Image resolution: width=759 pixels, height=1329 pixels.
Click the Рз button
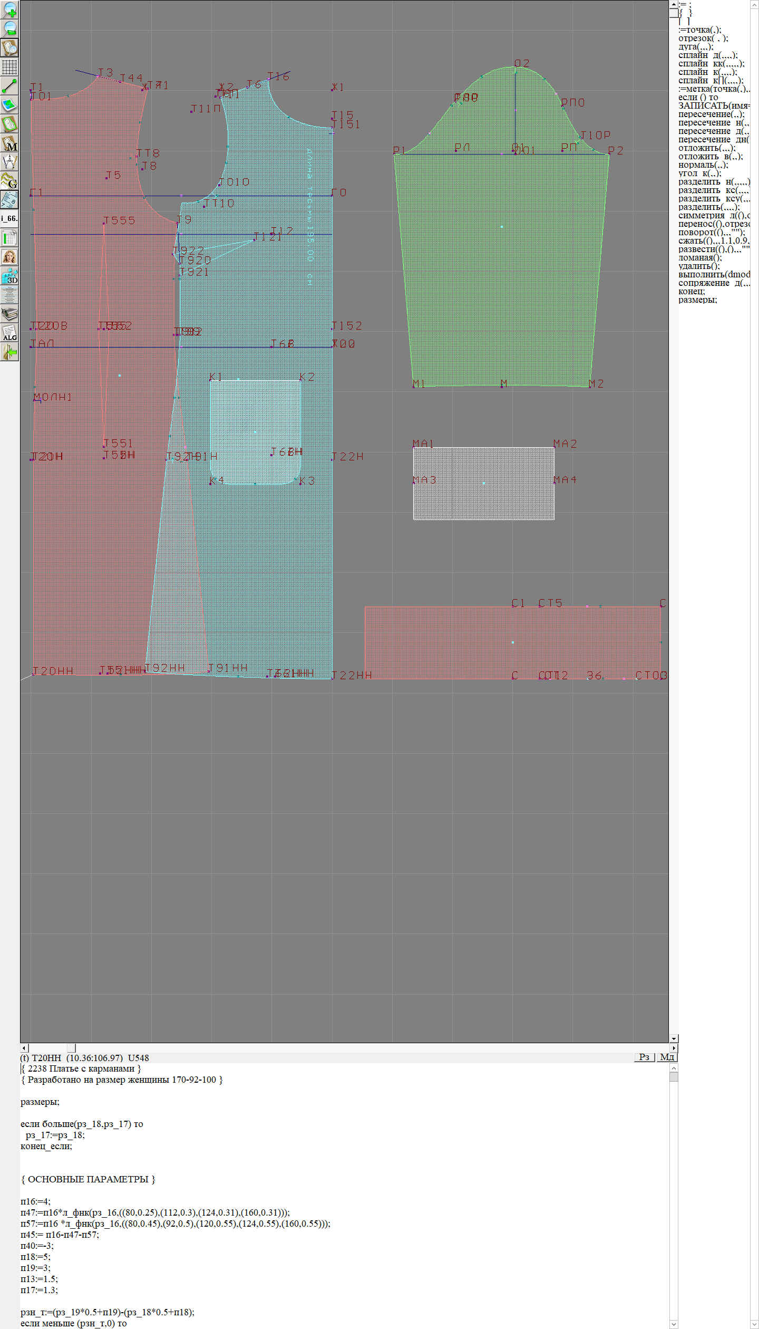tap(644, 1057)
